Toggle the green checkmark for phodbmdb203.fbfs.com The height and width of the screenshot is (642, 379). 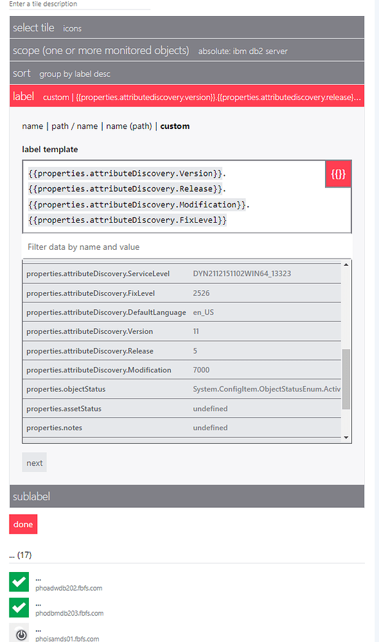(x=19, y=607)
